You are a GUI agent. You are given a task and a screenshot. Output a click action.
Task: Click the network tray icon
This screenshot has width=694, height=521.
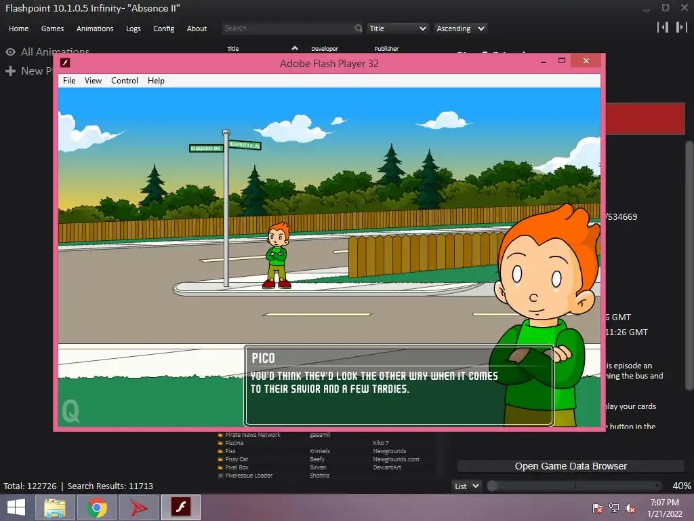(x=614, y=507)
